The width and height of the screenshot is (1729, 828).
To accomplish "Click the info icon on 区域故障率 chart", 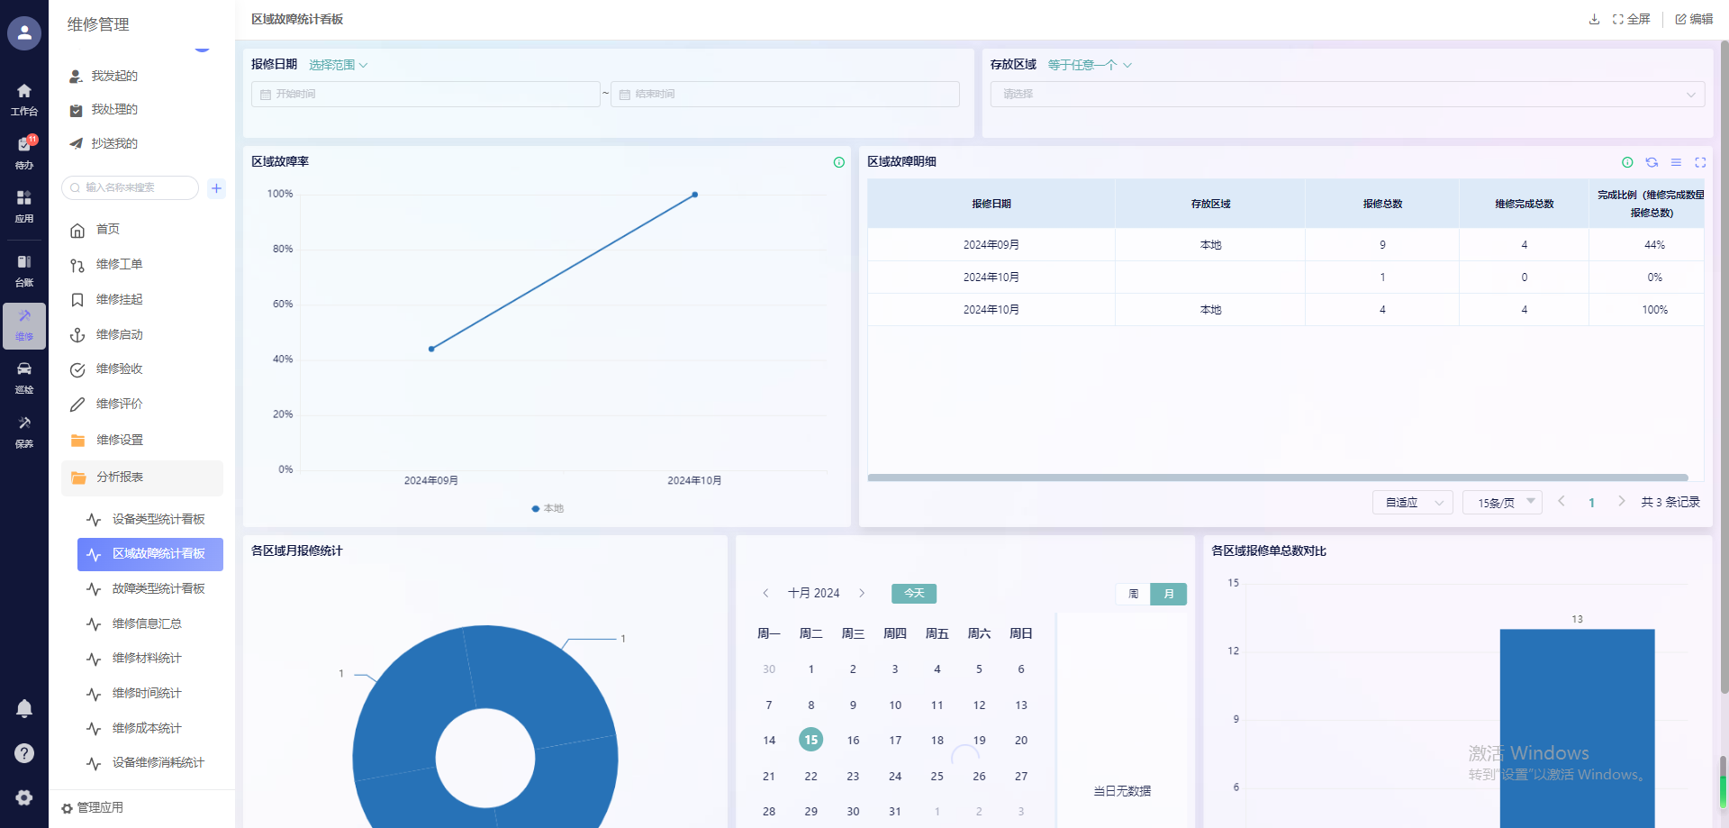I will [838, 162].
